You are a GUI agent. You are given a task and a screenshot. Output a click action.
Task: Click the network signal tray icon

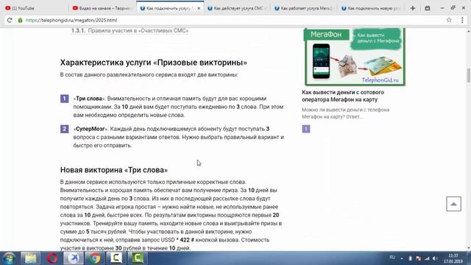click(x=427, y=258)
